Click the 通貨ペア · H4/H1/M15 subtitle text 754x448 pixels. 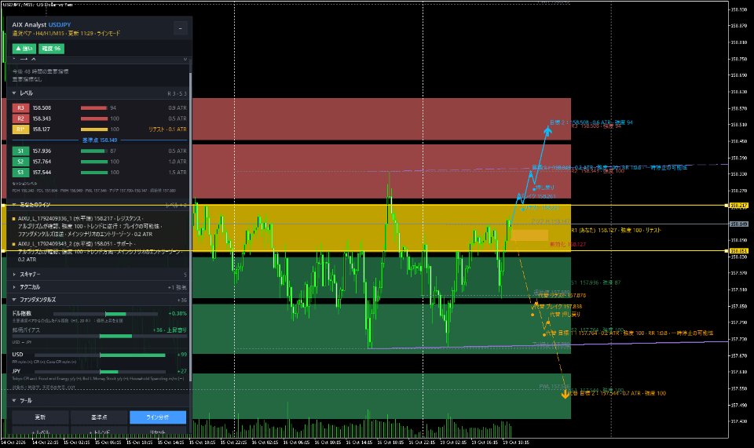[38, 33]
